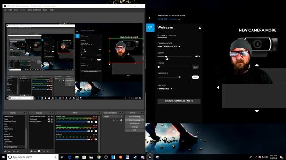This screenshot has height=160, width=286.
Task: Lock the Webcam1 source
Action: pyautogui.click(x=52, y=119)
